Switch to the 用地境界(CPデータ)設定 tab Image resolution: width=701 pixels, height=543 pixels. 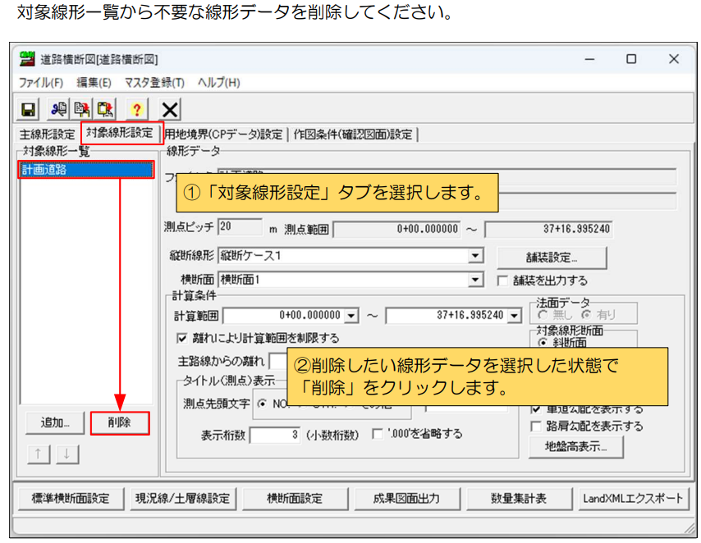223,134
